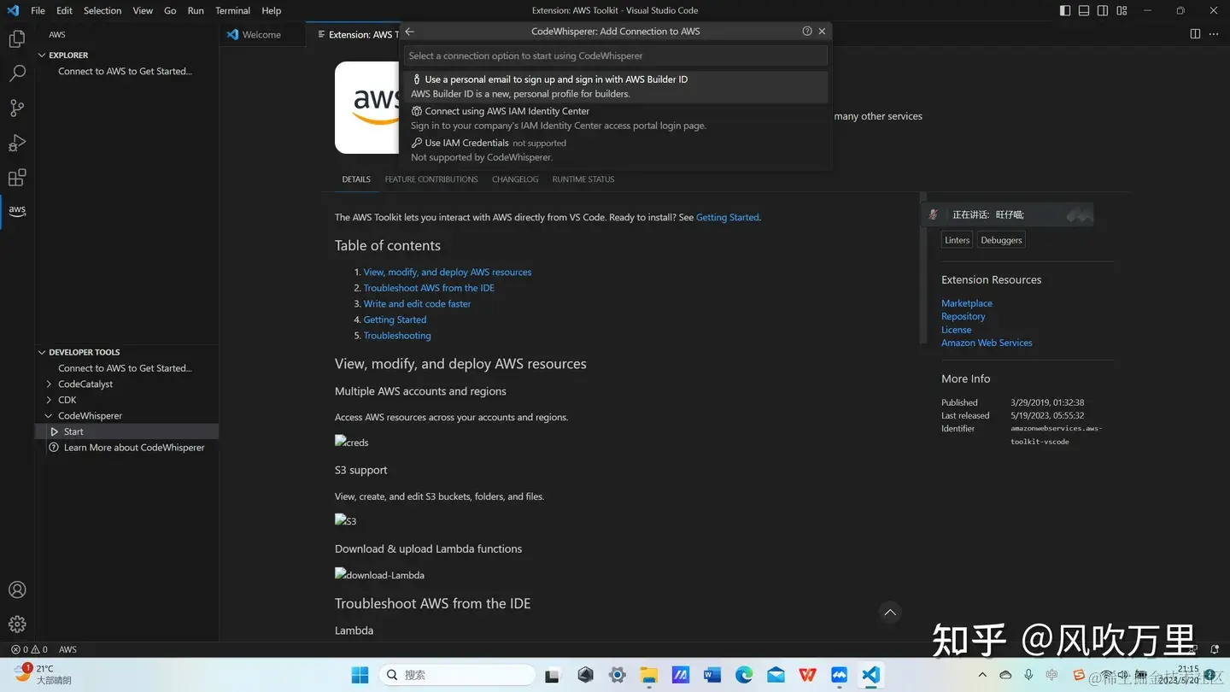Open the Extensions view

[17, 178]
